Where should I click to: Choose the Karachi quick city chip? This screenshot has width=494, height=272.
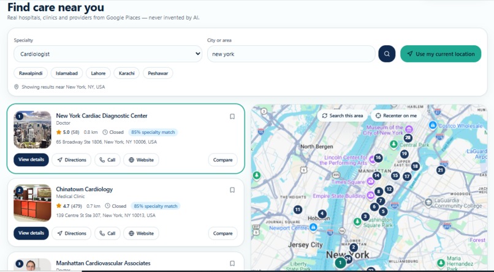tap(127, 73)
